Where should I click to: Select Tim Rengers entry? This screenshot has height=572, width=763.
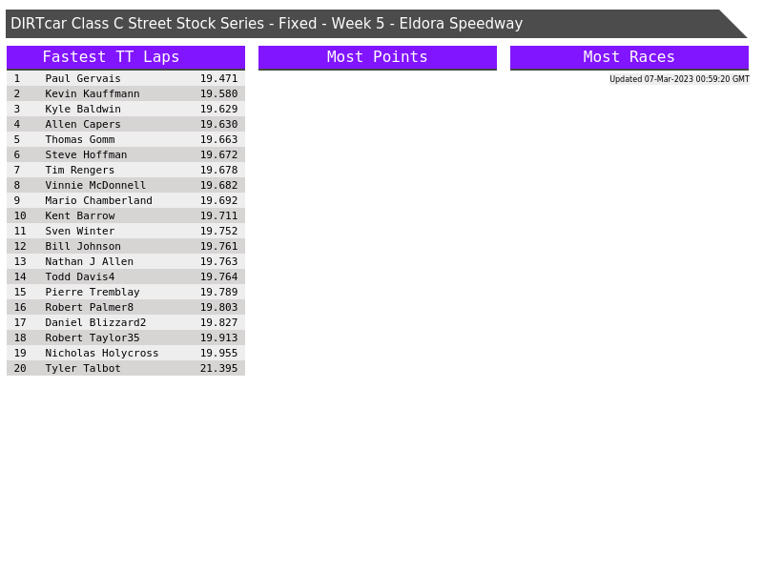coord(80,170)
